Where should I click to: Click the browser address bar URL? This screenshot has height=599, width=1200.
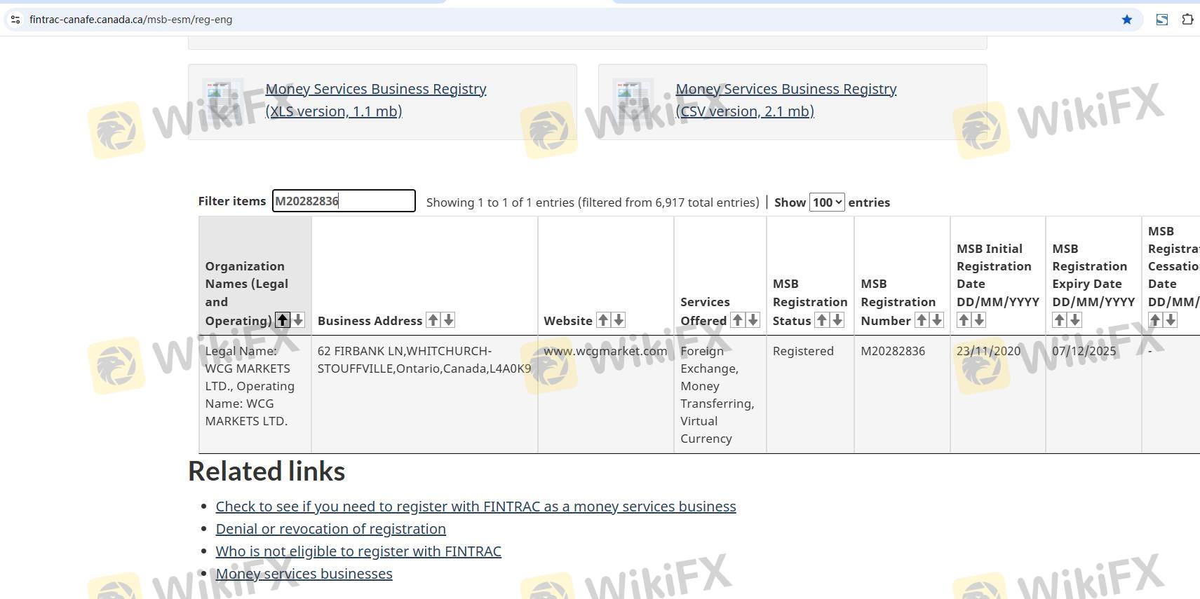click(x=131, y=20)
